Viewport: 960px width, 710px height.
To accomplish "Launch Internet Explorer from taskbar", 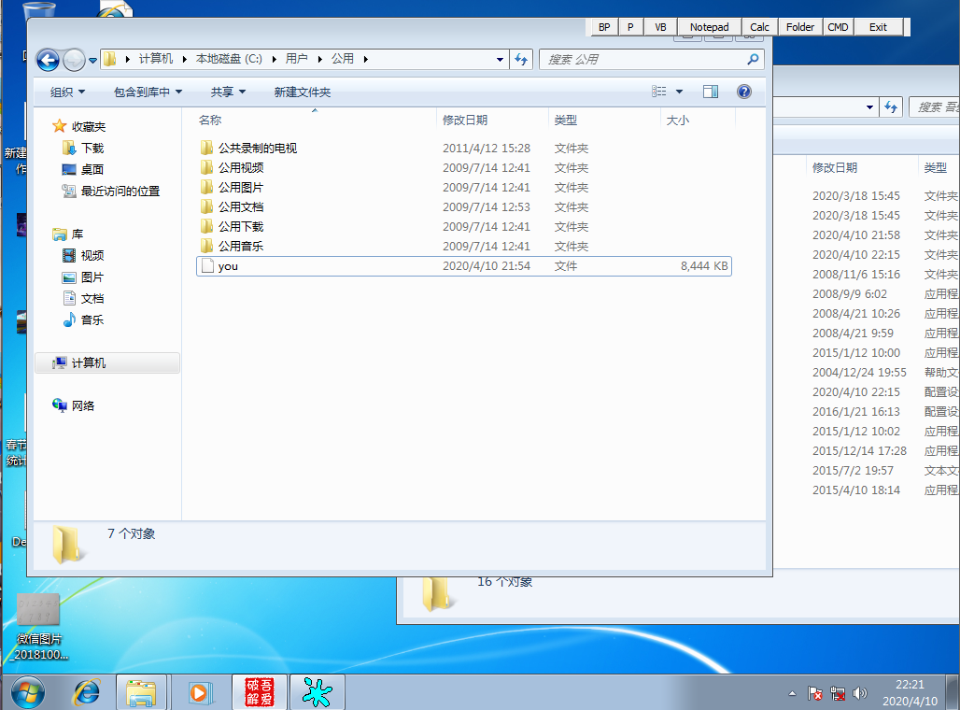I will tap(86, 693).
